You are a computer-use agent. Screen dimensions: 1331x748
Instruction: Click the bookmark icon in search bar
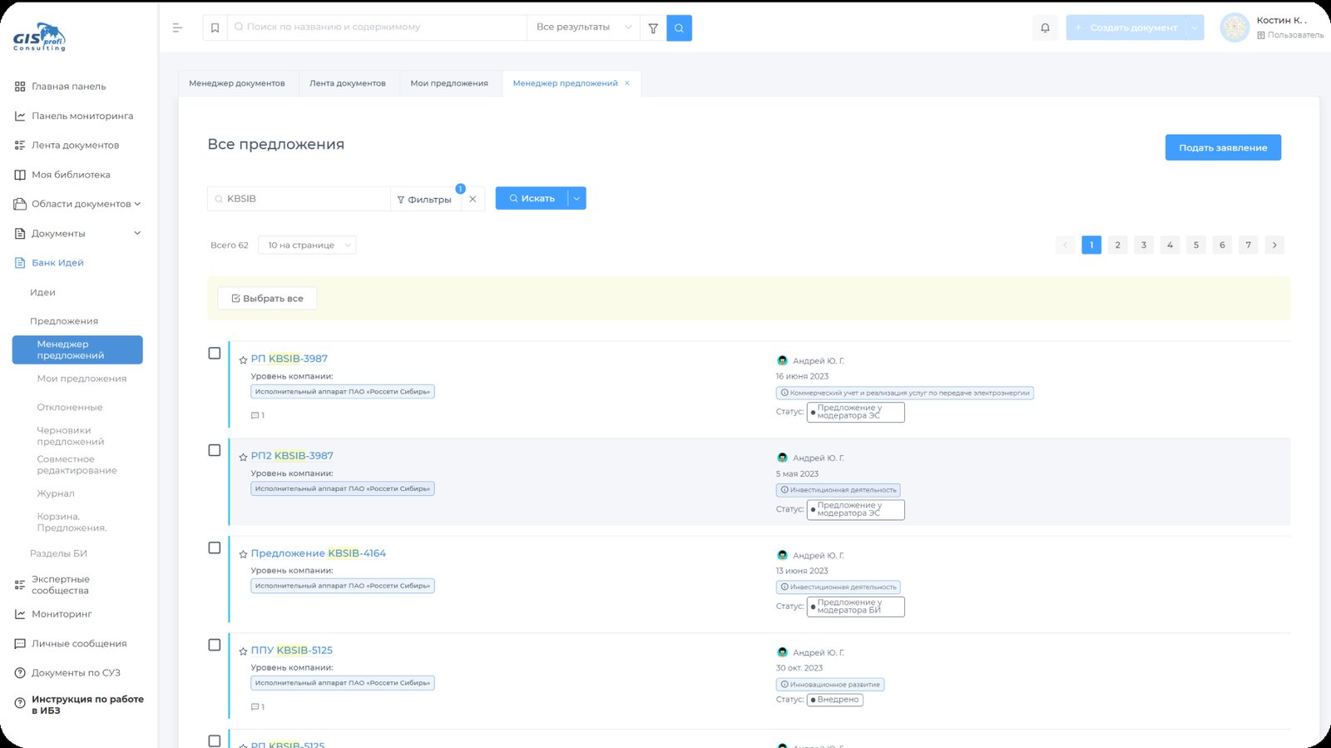pos(215,27)
